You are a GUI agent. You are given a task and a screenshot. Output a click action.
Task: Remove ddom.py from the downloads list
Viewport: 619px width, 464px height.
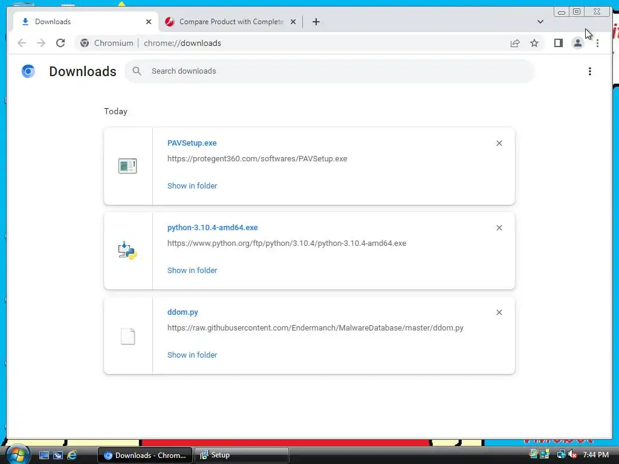(x=499, y=312)
